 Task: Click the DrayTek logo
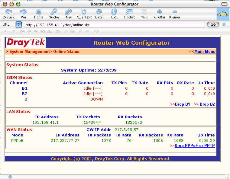click(26, 43)
